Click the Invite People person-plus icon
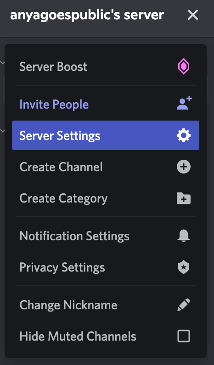This screenshot has height=365, width=214. tap(184, 103)
